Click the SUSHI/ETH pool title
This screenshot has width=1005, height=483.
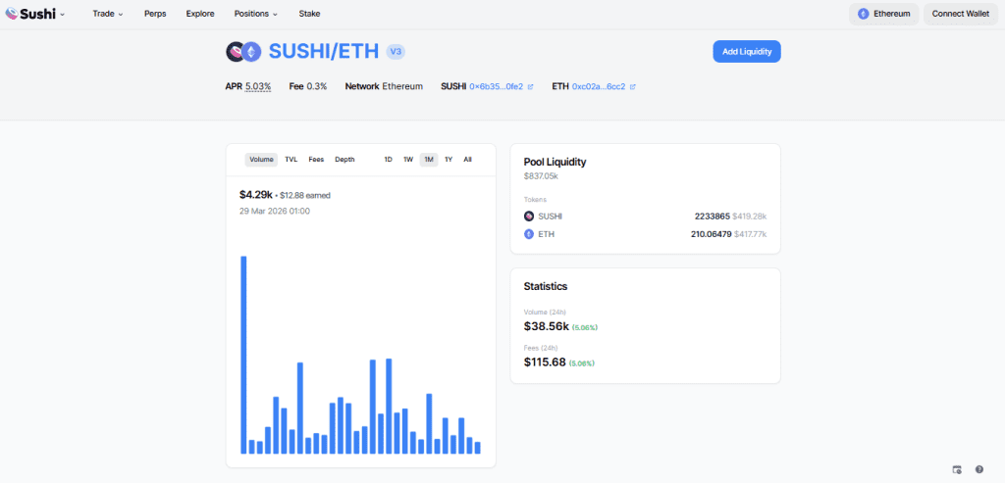324,52
